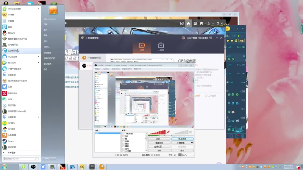
Task: Adjust red microphone volume meter in OBS
Action: pos(157,133)
